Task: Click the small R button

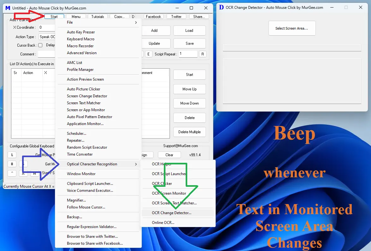Action: (x=202, y=54)
